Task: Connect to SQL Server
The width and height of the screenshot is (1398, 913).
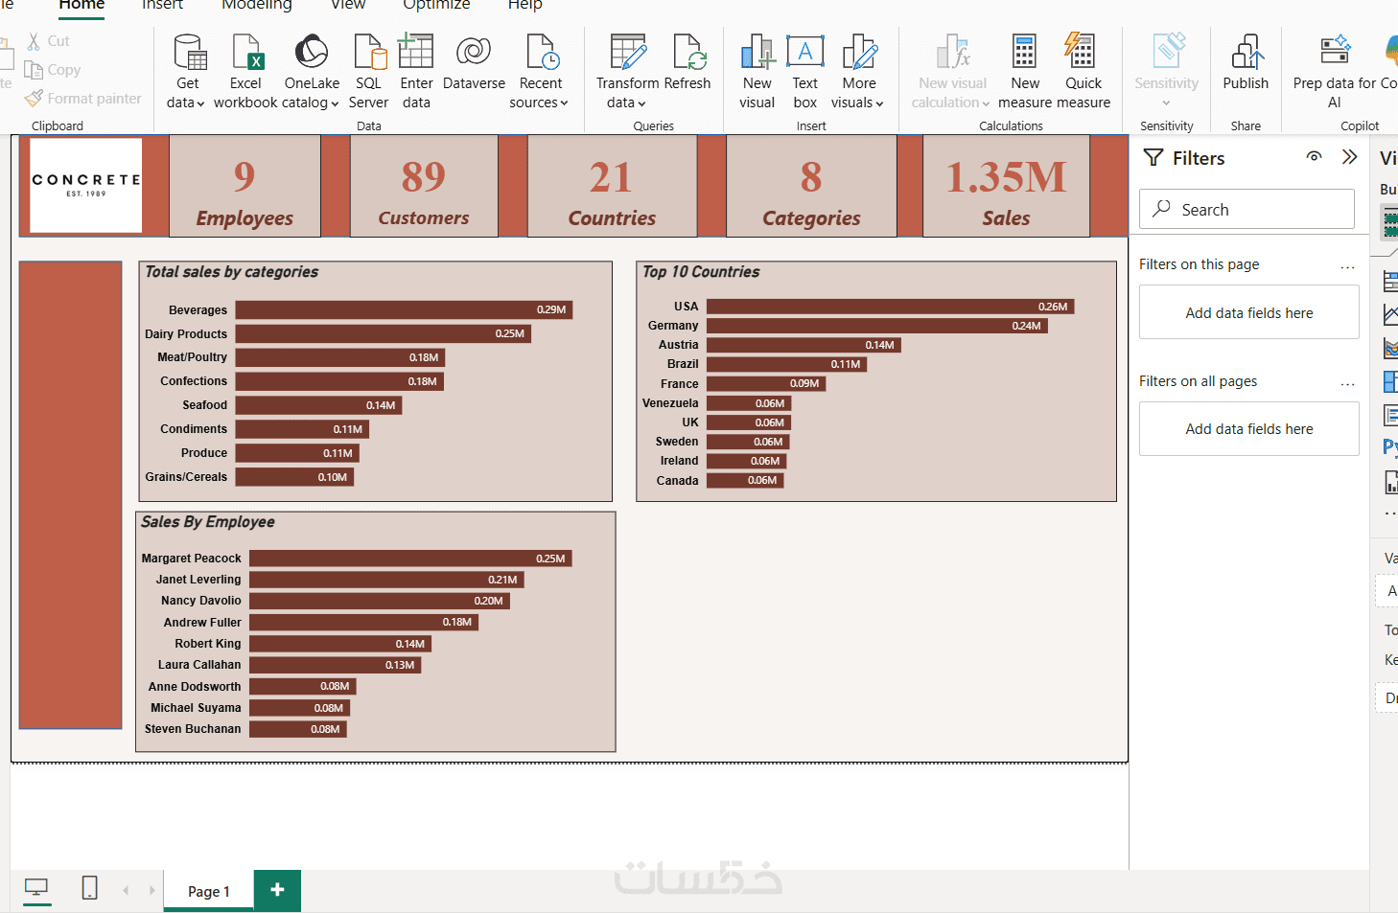Action: [x=368, y=72]
